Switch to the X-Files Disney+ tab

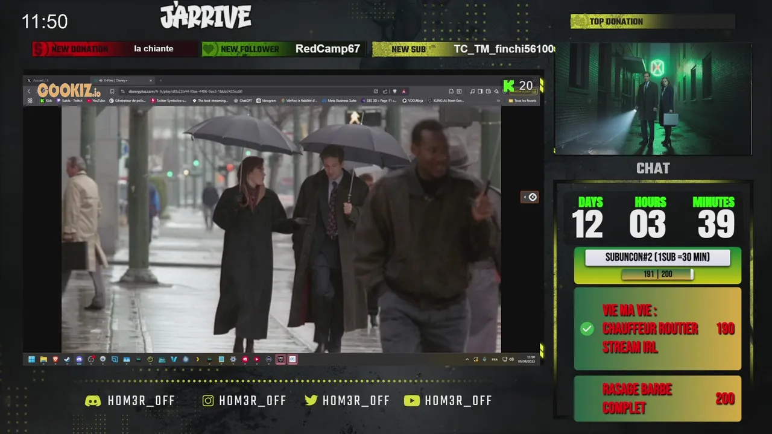124,80
